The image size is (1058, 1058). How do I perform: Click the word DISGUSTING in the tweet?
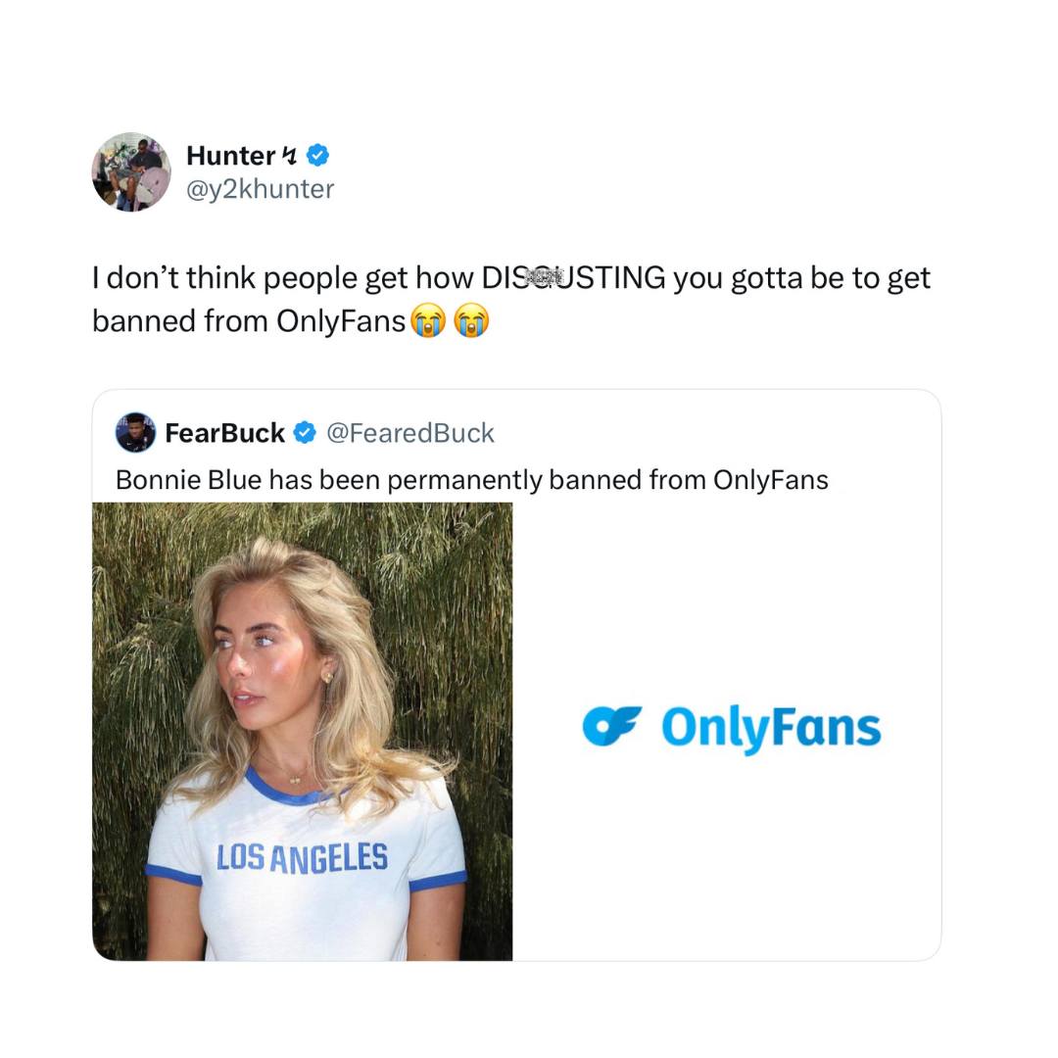[x=574, y=277]
